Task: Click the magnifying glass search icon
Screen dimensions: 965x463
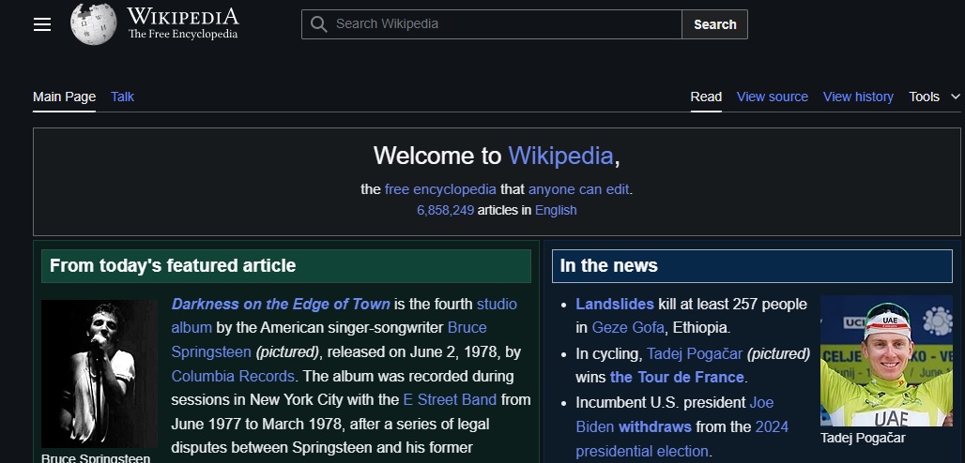Action: (319, 24)
